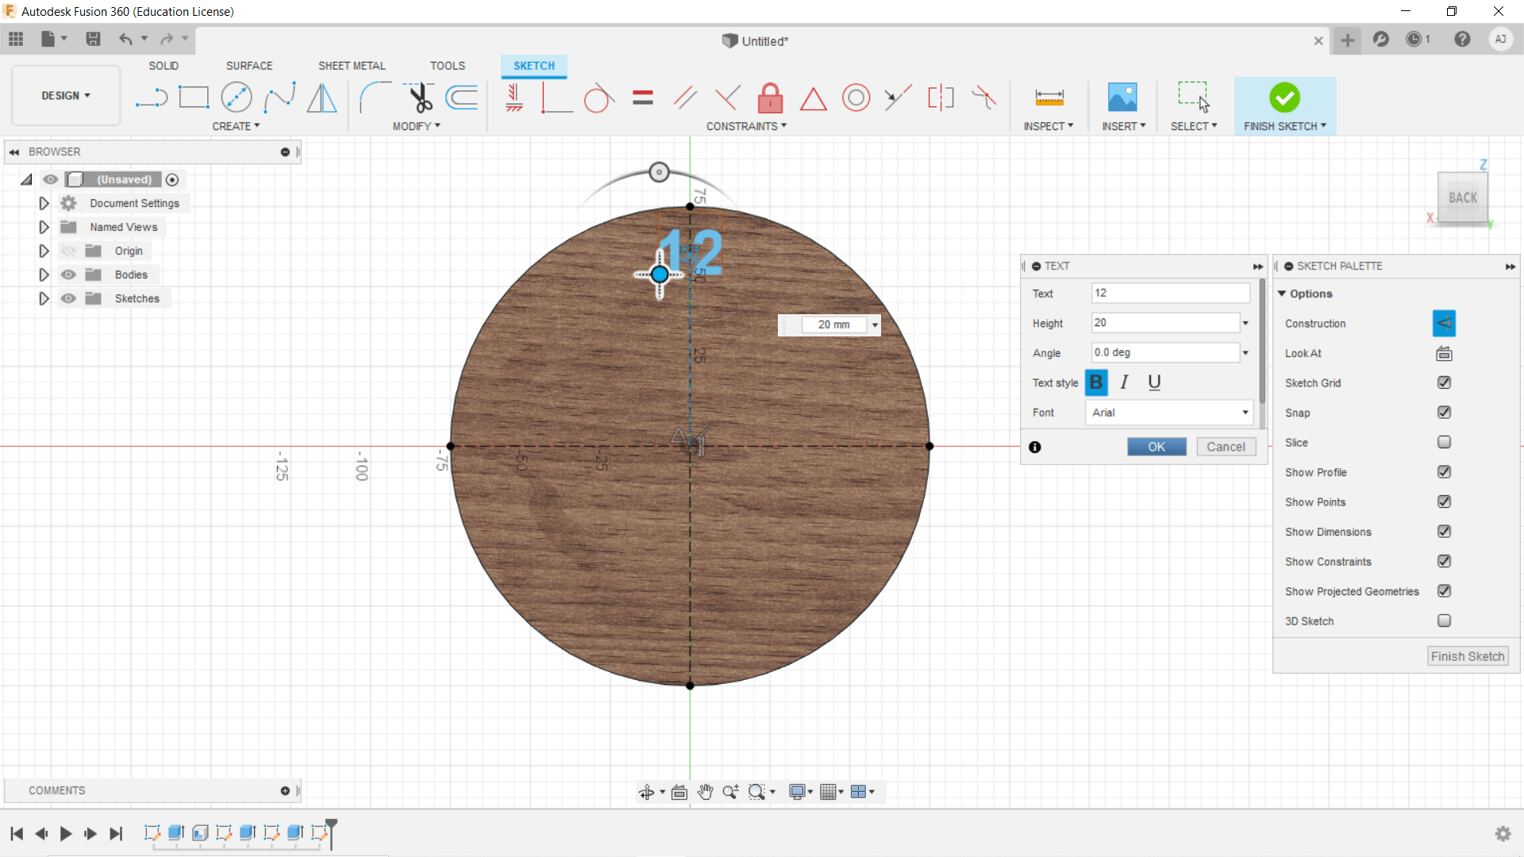Expand the Sketches folder in browser
The height and width of the screenshot is (857, 1524).
pos(44,298)
